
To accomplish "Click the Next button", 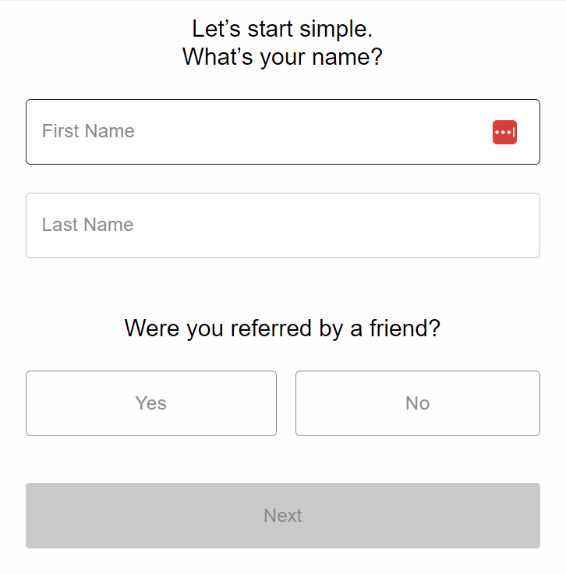I will (283, 516).
